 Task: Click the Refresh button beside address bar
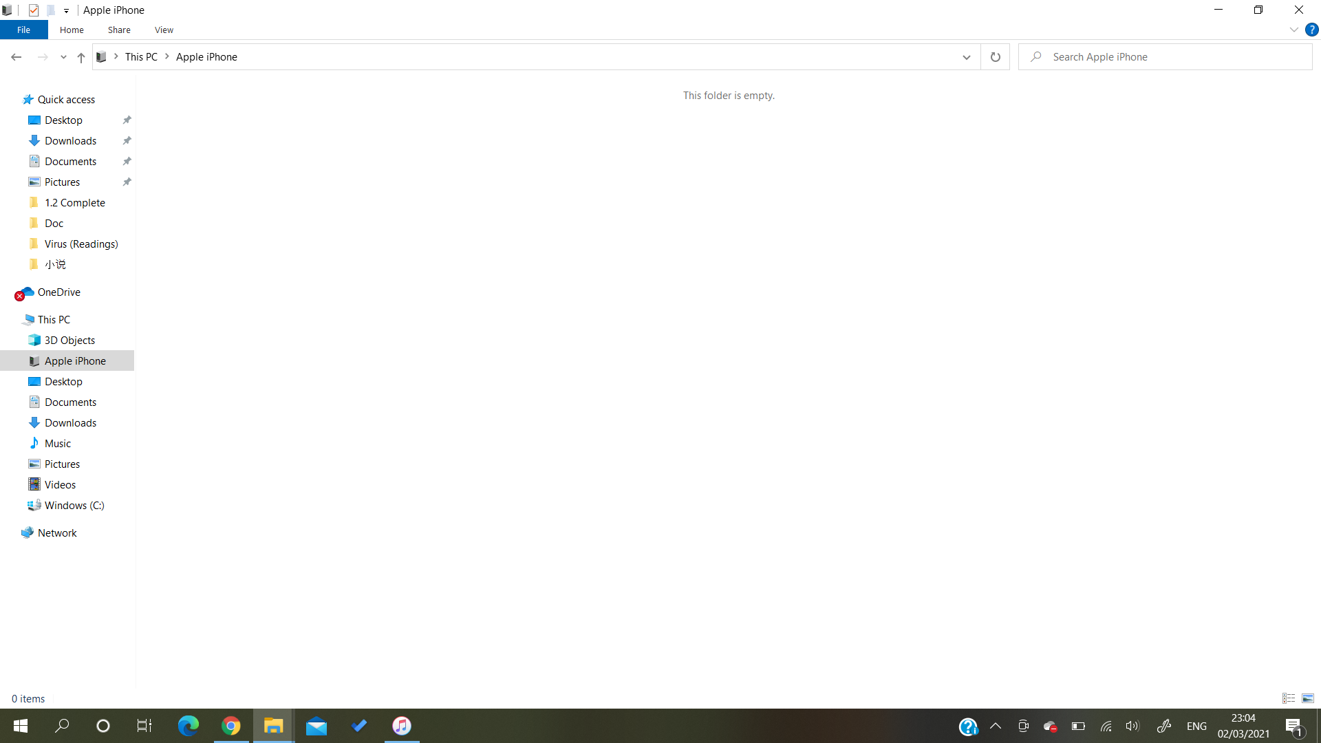click(995, 57)
